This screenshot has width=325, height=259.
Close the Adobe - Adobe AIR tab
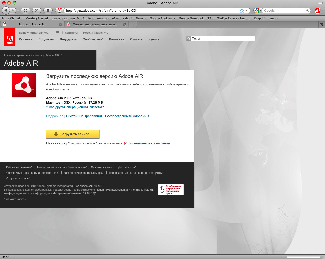(61, 24)
